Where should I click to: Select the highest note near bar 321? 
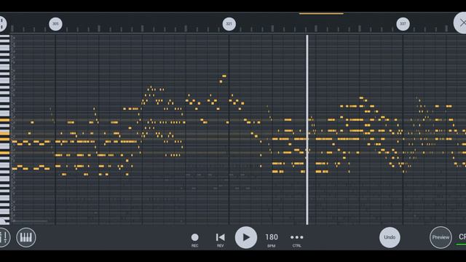[224, 76]
